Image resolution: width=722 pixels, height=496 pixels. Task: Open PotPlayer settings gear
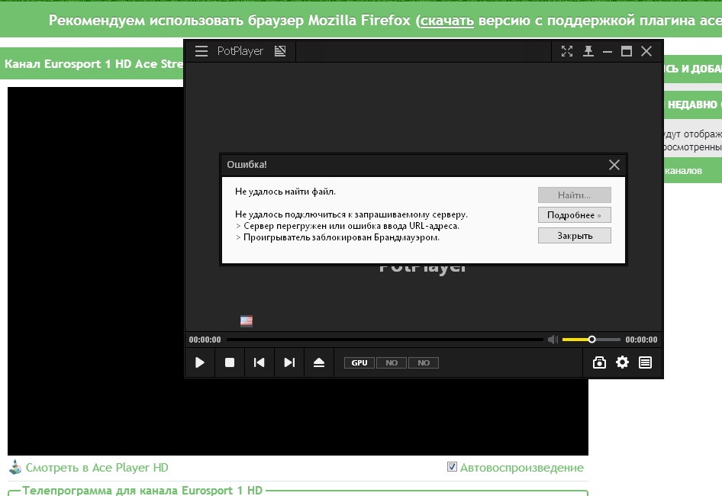(x=622, y=362)
